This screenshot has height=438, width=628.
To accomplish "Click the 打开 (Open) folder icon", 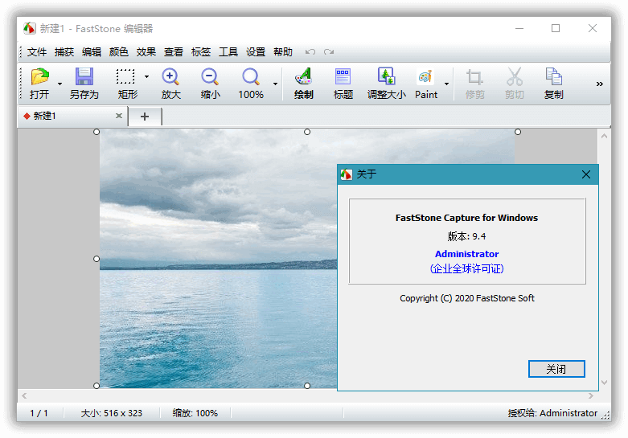I will pos(39,78).
